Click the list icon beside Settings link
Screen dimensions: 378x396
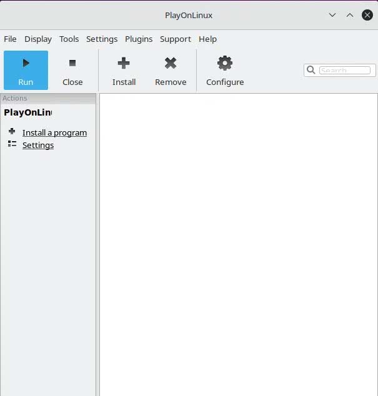point(12,144)
